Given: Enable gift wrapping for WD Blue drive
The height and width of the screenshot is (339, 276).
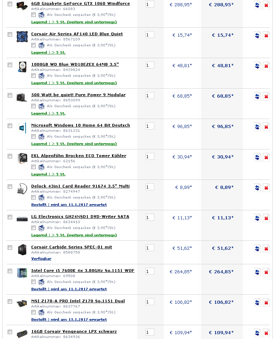Looking at the screenshot, I should [x=33, y=75].
